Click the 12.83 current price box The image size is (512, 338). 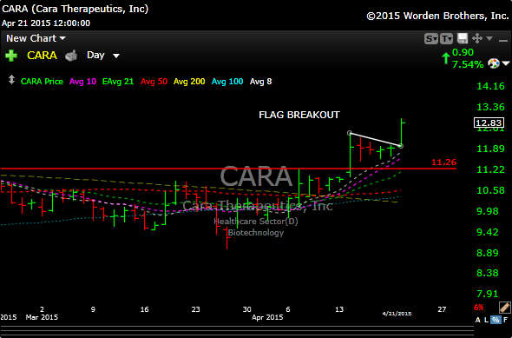coord(489,123)
